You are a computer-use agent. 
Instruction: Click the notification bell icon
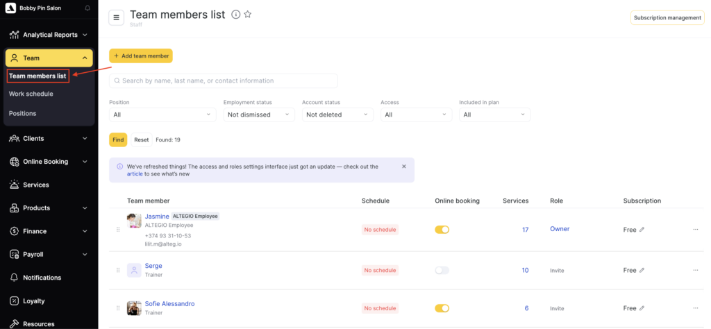coord(87,8)
